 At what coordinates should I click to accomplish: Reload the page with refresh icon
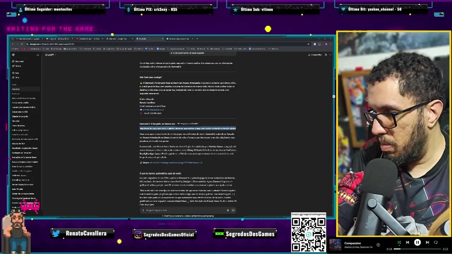(x=22, y=44)
